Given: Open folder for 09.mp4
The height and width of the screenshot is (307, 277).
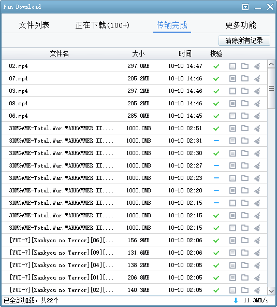Looking at the screenshot, I should 245,103.
